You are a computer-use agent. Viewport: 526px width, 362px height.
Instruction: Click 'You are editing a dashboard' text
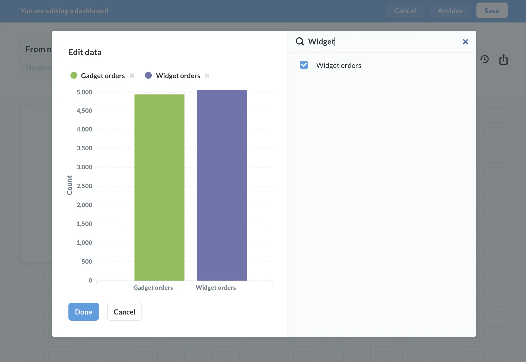click(x=64, y=11)
